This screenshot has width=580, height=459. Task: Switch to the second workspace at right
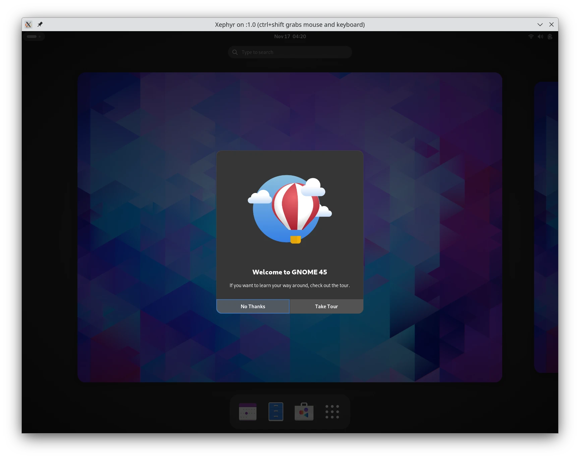[546, 227]
